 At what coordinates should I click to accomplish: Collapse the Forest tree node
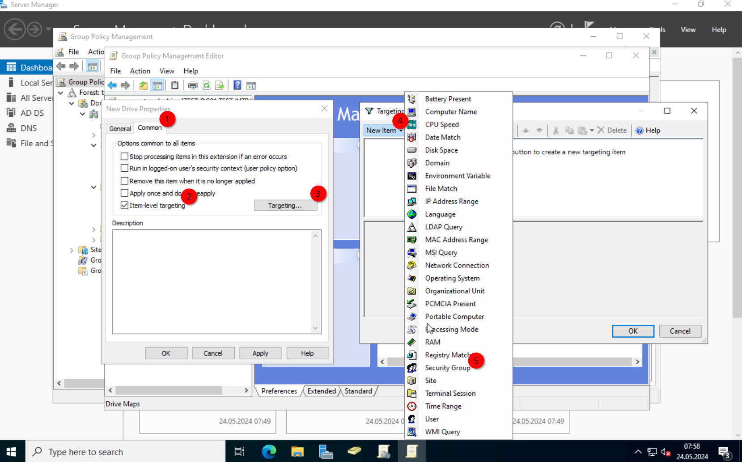click(61, 93)
